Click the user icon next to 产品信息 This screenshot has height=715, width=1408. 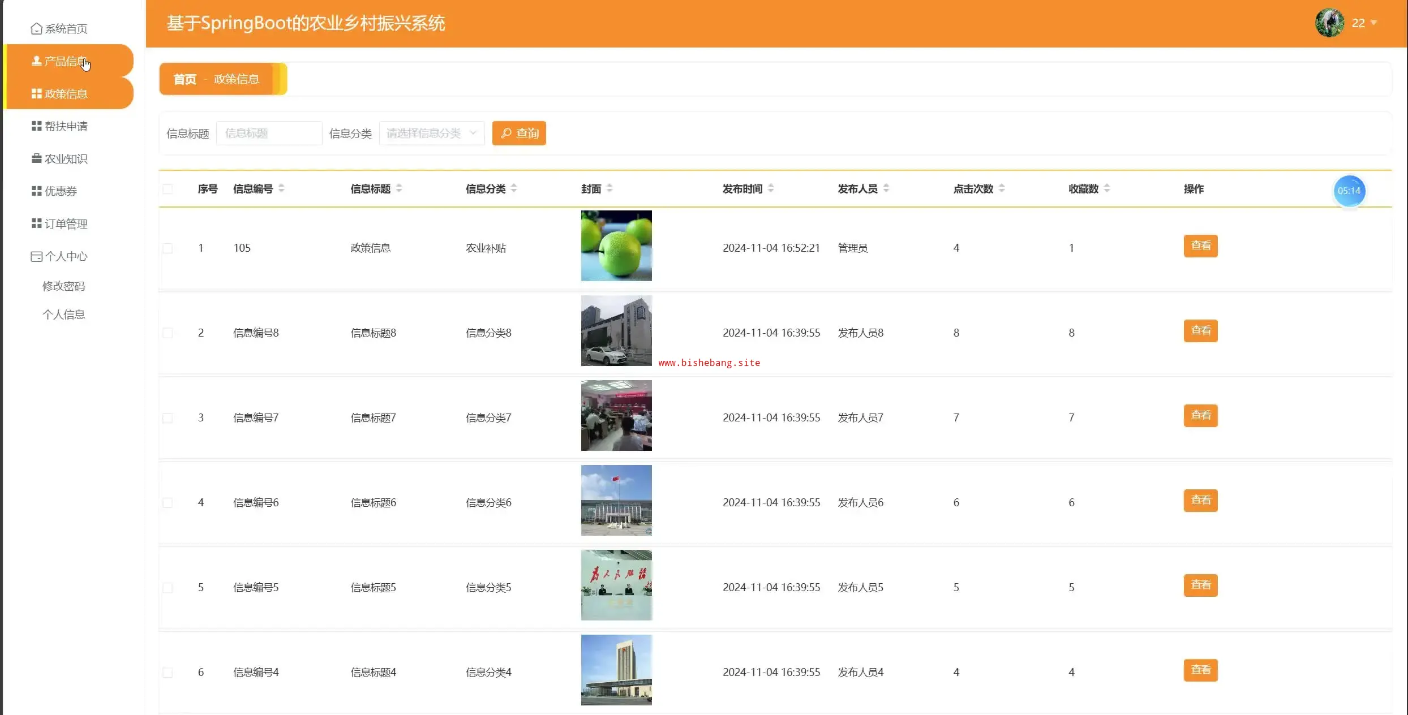coord(36,61)
